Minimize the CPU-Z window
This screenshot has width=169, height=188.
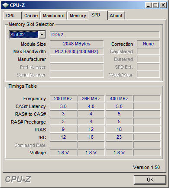[148, 5]
